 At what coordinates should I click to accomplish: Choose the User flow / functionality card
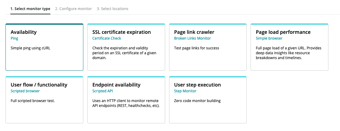pos(45,100)
